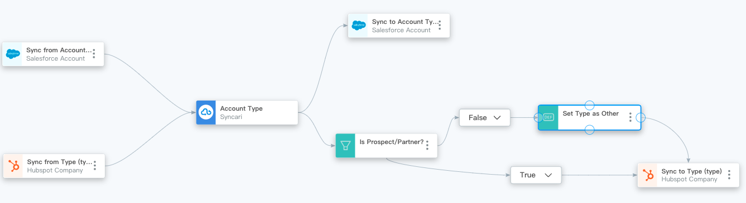Open three-dot menu on Set Type as Other
This screenshot has height=203, width=746.
click(x=631, y=117)
